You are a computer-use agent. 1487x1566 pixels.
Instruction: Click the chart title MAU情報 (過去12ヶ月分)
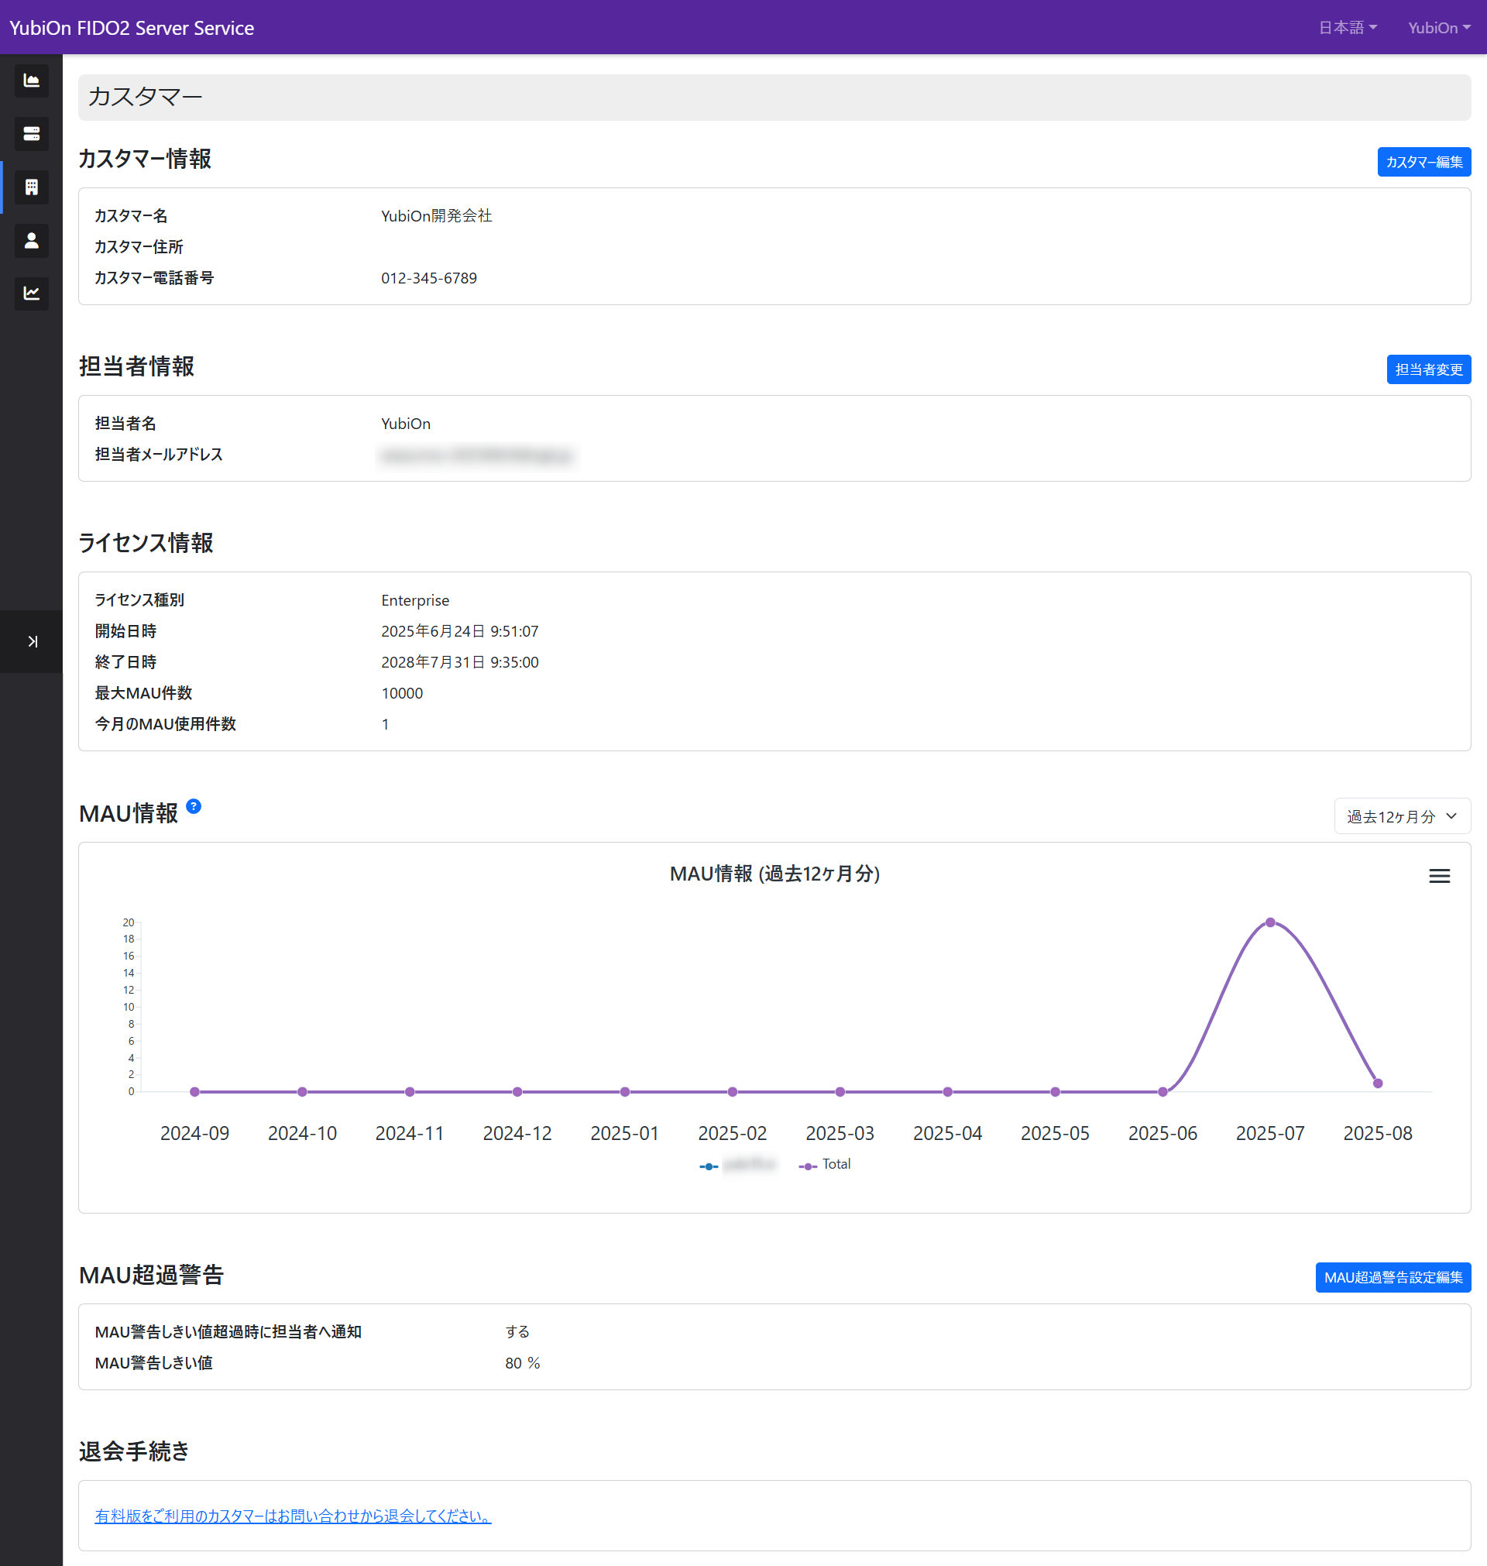pos(774,874)
